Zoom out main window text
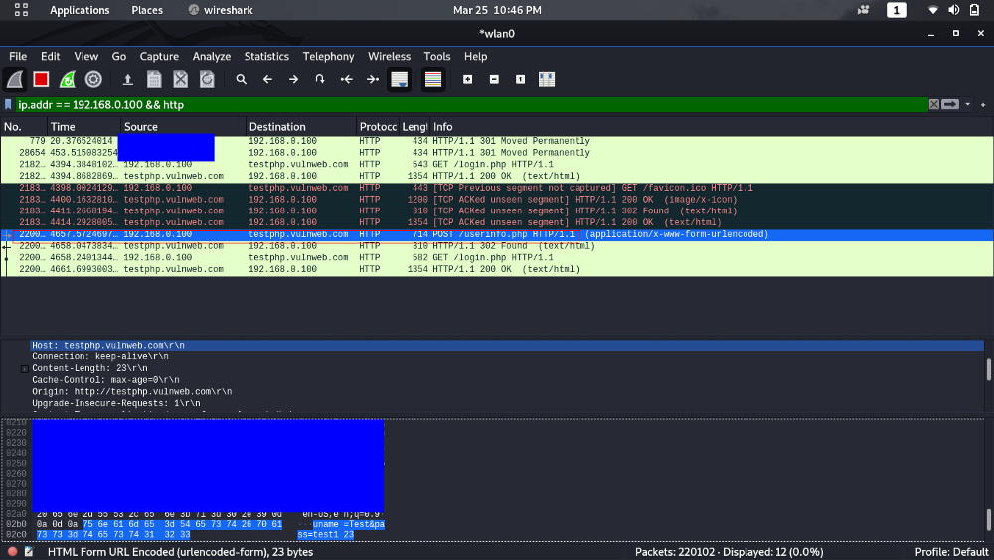 (x=494, y=79)
